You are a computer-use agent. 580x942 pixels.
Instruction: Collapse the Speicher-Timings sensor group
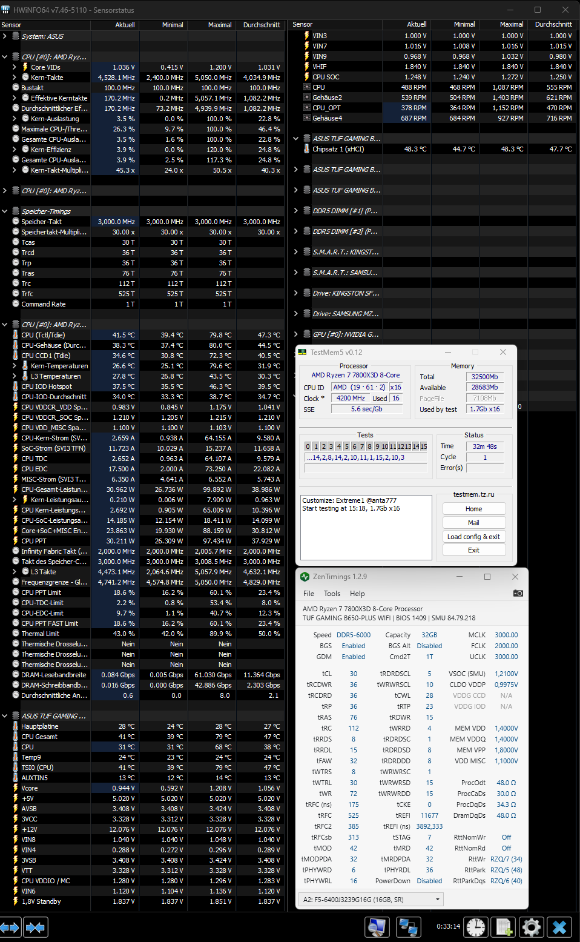pos(5,211)
